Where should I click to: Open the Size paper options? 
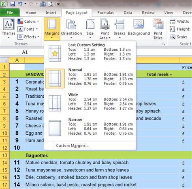90,29
